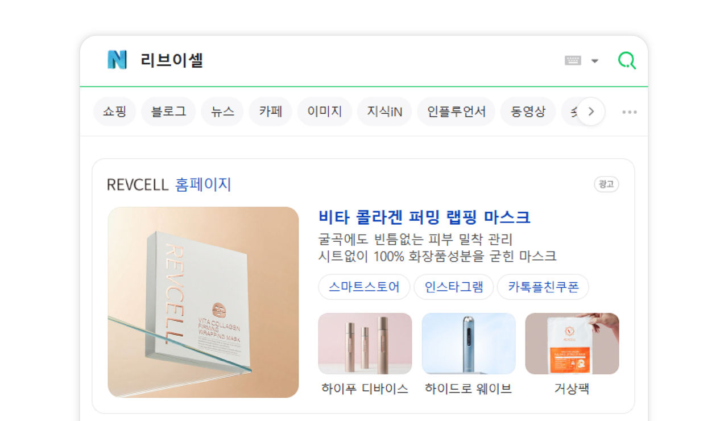Open the 카페 tab

[271, 112]
